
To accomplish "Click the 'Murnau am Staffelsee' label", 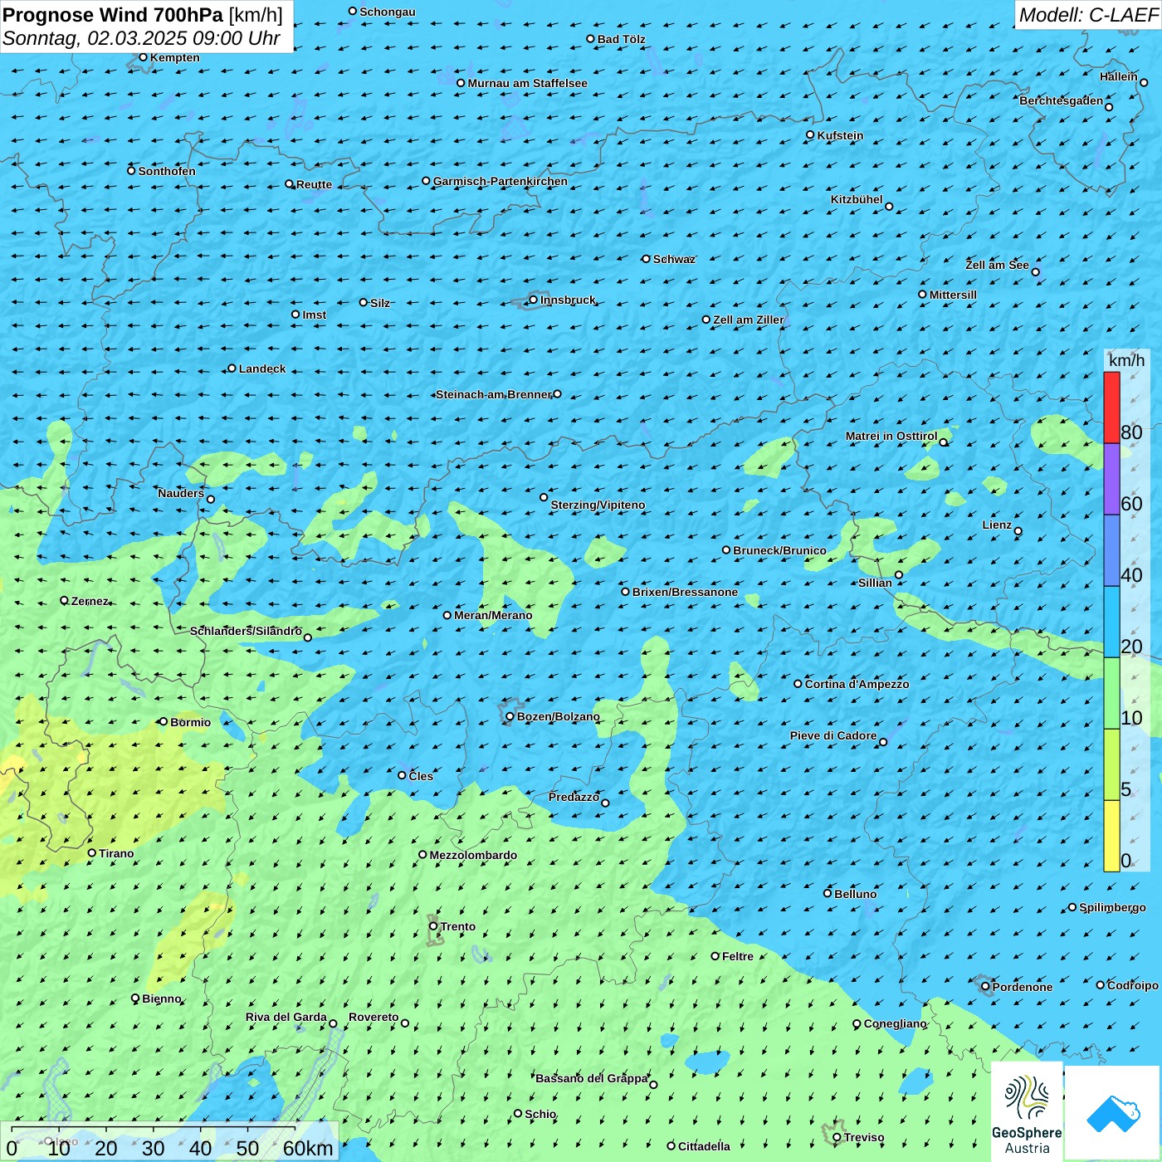I will point(527,83).
